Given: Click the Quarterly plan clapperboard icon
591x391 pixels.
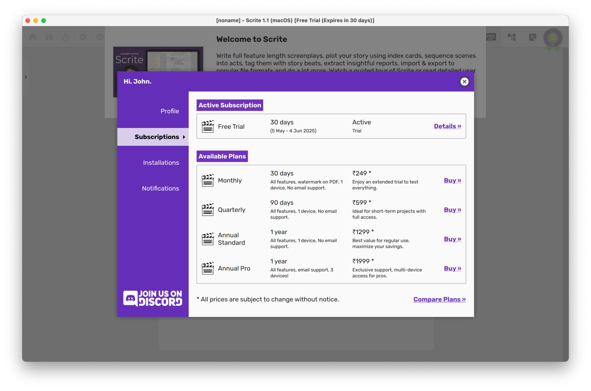Looking at the screenshot, I should pos(207,210).
